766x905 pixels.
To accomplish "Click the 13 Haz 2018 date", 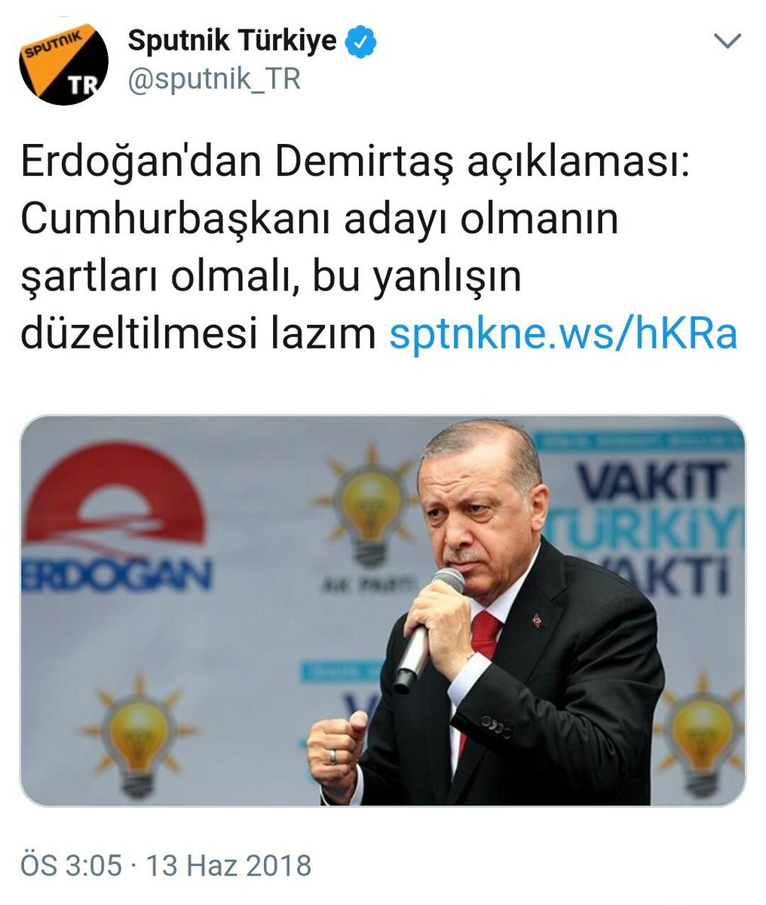I will click(228, 864).
